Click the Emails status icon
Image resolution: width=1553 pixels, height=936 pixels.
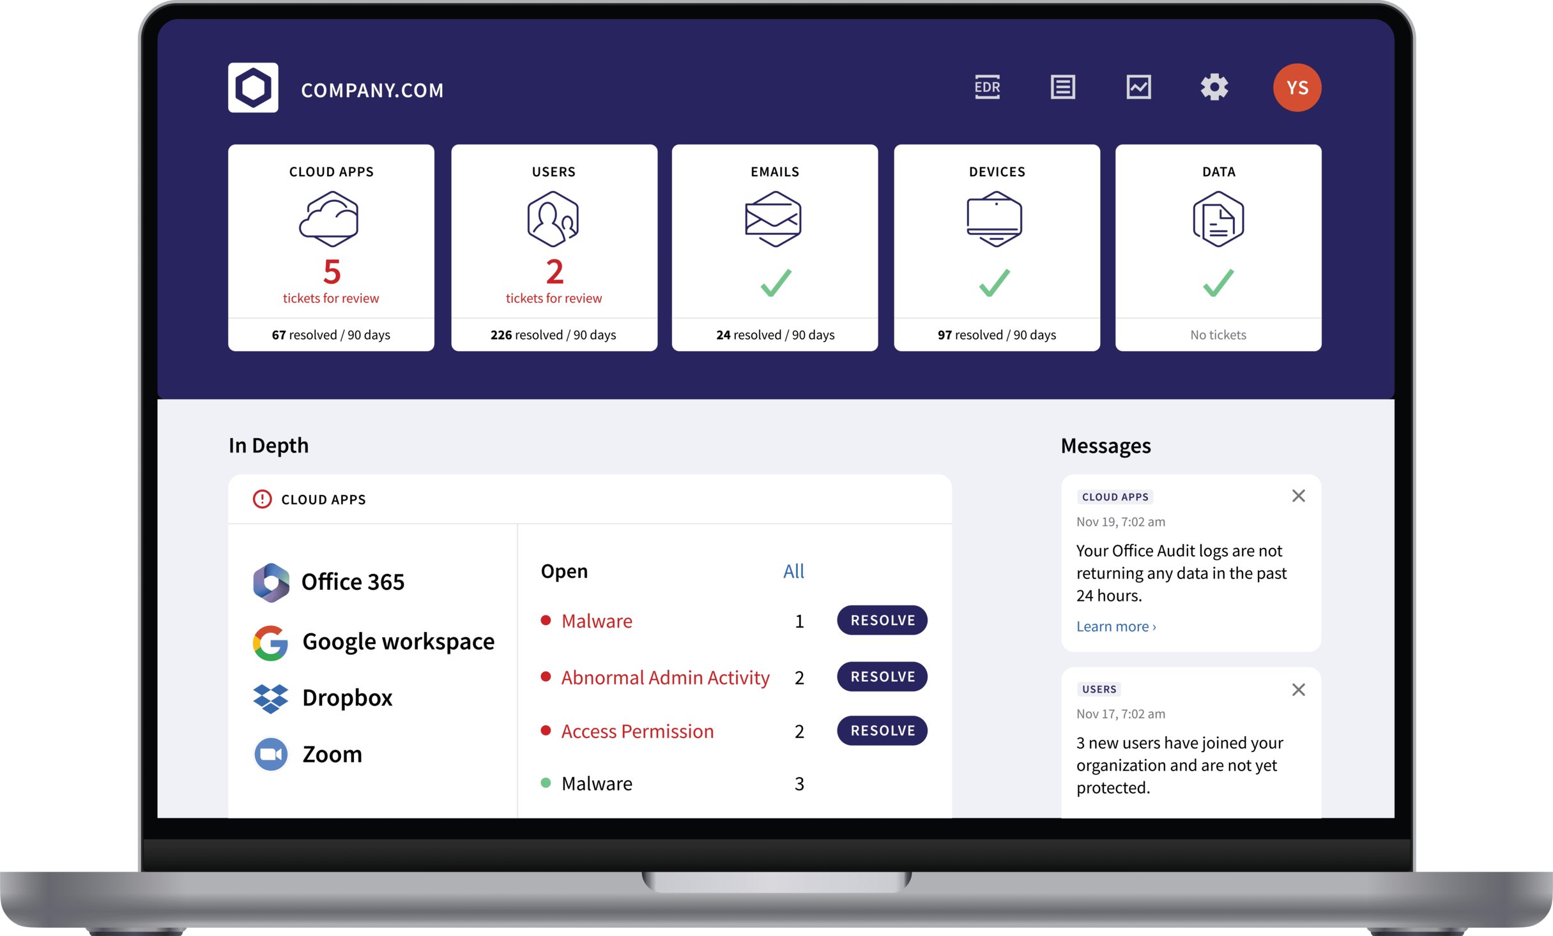[774, 284]
